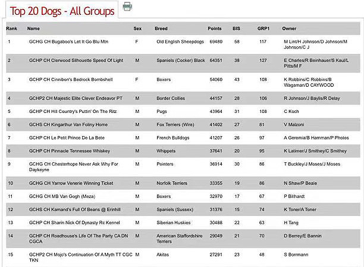Select GCHP CH Clerwood Silhouette Speed Of Light
The image size is (364, 267).
pyautogui.click(x=76, y=61)
